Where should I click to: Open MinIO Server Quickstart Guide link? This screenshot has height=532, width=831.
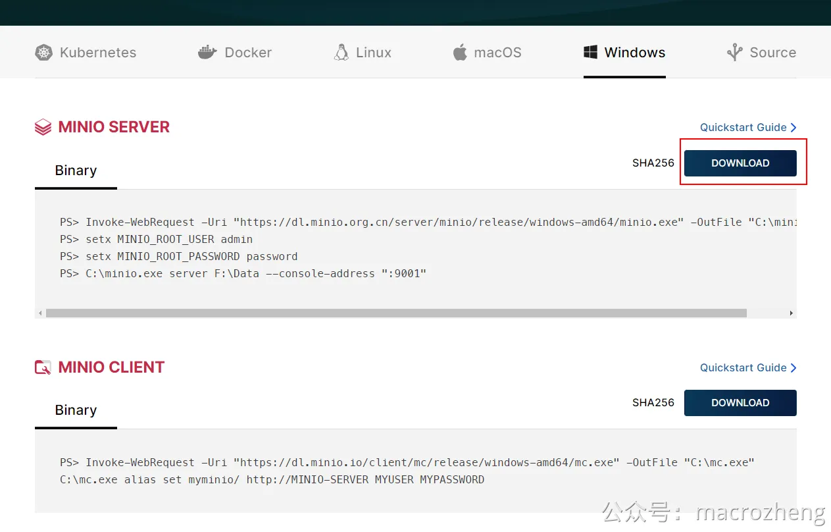point(748,127)
